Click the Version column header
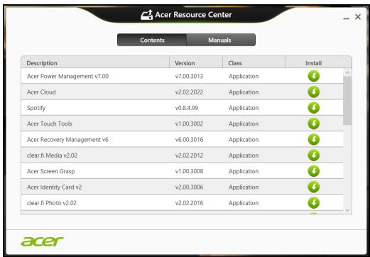This screenshot has width=370, height=257. coord(196,63)
